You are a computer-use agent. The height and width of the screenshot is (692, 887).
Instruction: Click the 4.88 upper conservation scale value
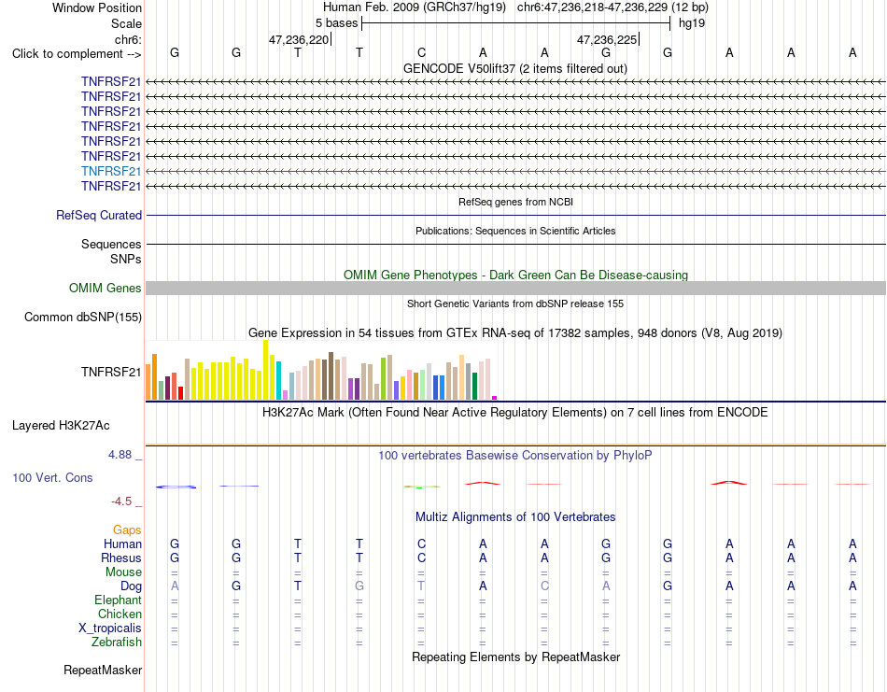point(120,455)
